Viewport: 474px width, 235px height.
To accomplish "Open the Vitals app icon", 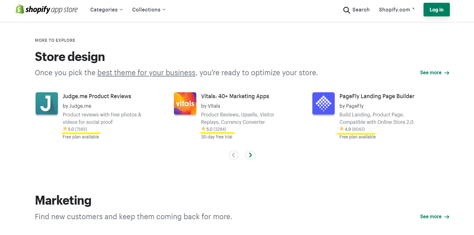I will click(185, 103).
